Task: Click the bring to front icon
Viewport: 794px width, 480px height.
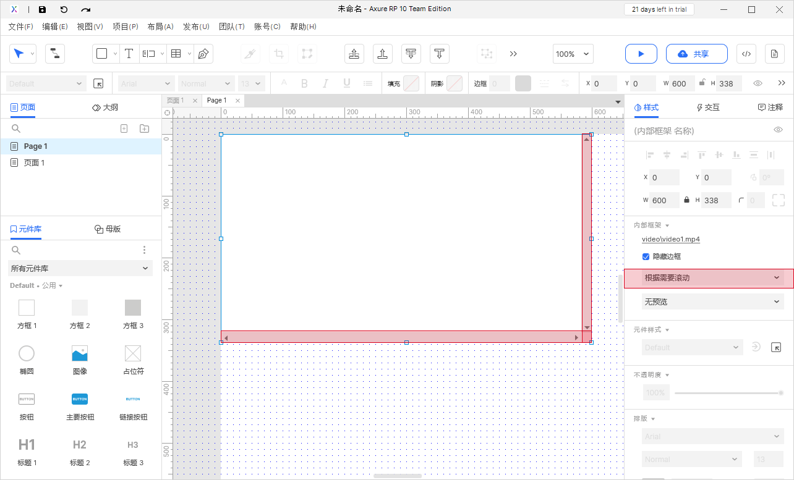Action: click(x=354, y=54)
